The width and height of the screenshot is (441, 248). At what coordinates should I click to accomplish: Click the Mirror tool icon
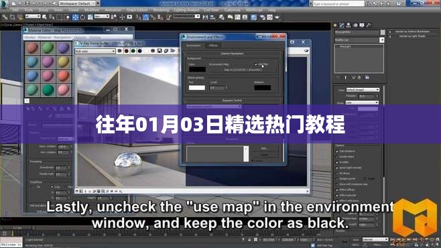pos(205,17)
